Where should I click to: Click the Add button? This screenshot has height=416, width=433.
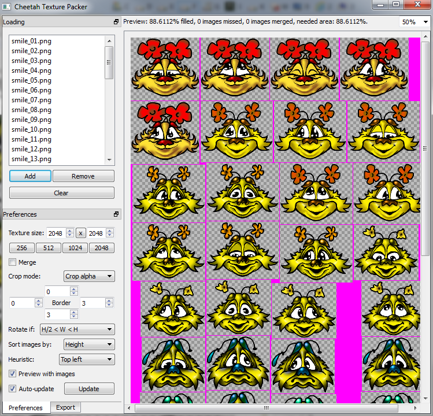pyautogui.click(x=30, y=176)
